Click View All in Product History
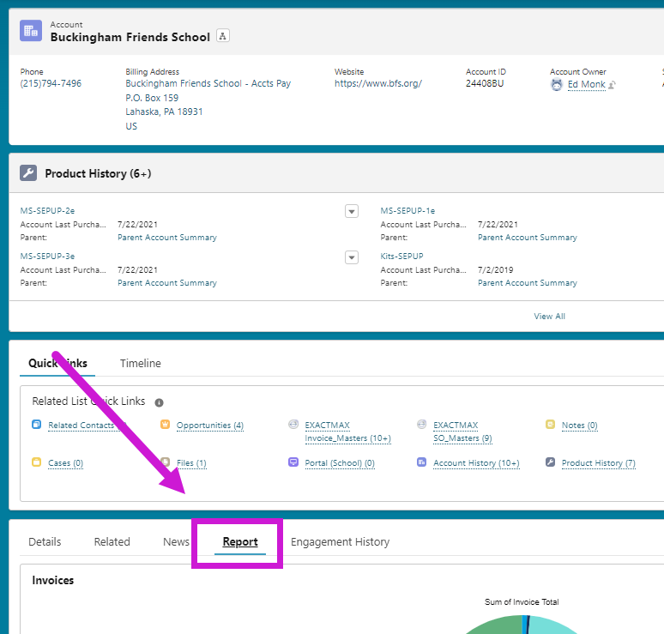Viewport: 664px width, 634px height. [x=549, y=317]
